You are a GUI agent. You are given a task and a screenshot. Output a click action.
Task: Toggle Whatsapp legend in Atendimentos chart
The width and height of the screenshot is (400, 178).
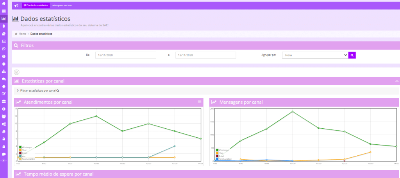point(27,147)
